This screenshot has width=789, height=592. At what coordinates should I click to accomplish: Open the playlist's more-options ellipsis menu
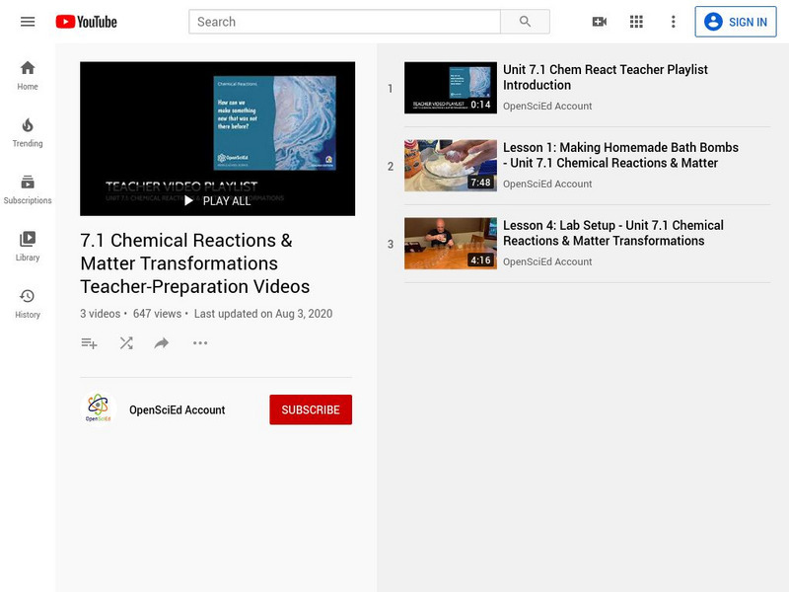pyautogui.click(x=199, y=343)
